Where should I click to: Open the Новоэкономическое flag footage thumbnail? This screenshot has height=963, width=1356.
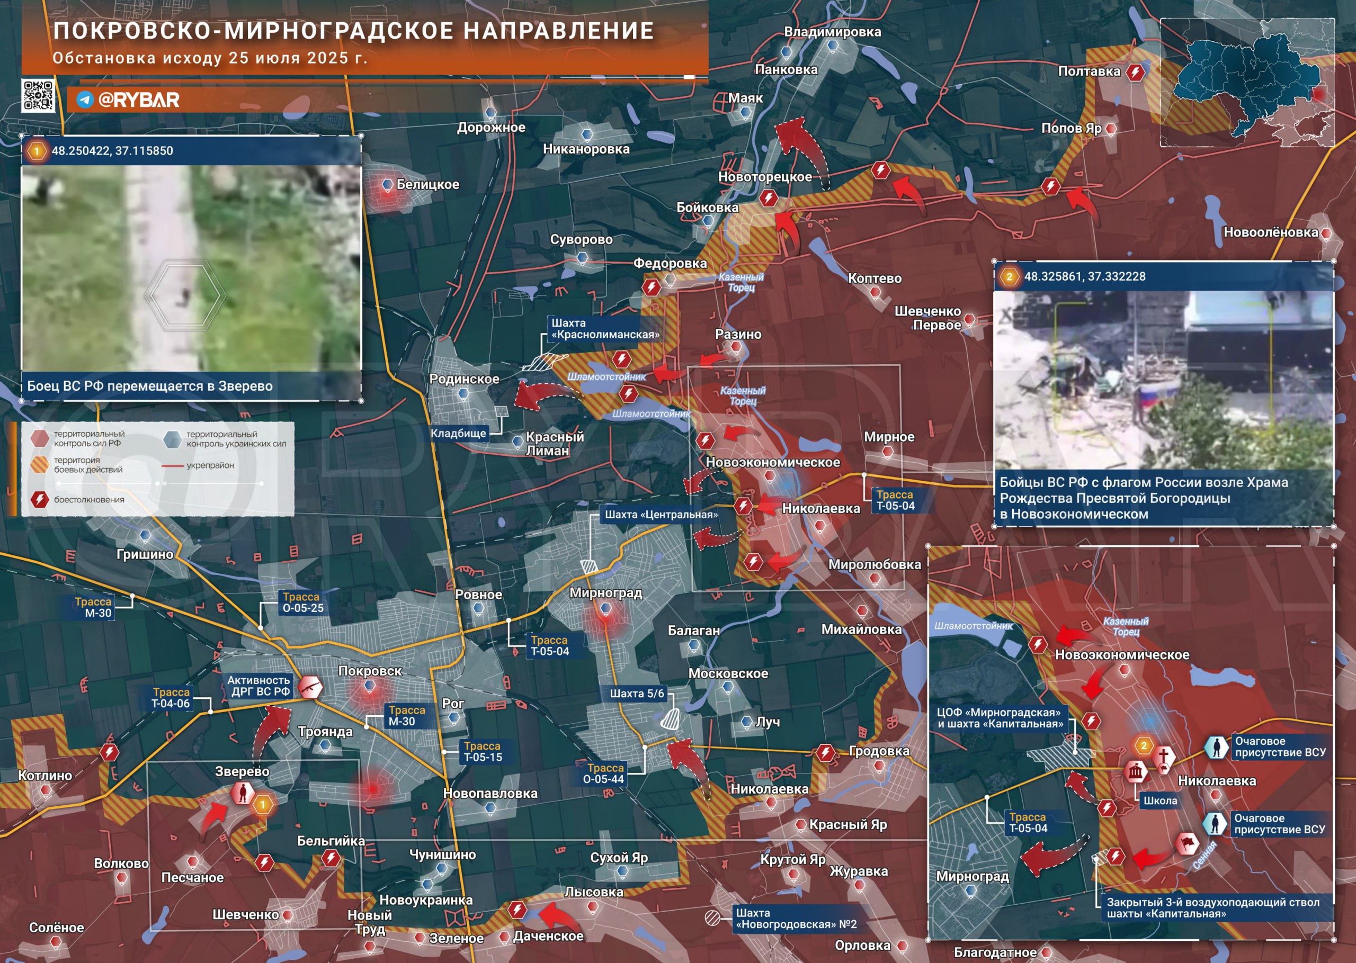[x=1163, y=380]
